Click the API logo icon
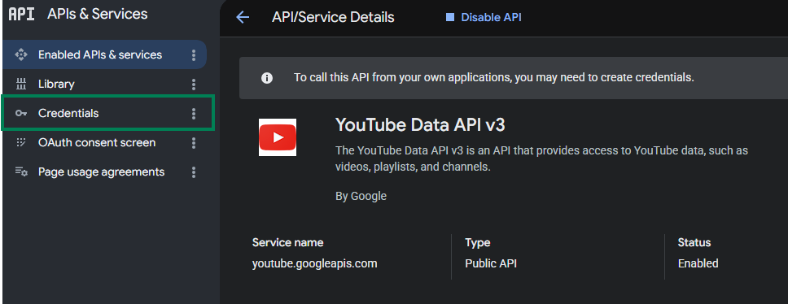Image resolution: width=788 pixels, height=304 pixels. click(22, 14)
